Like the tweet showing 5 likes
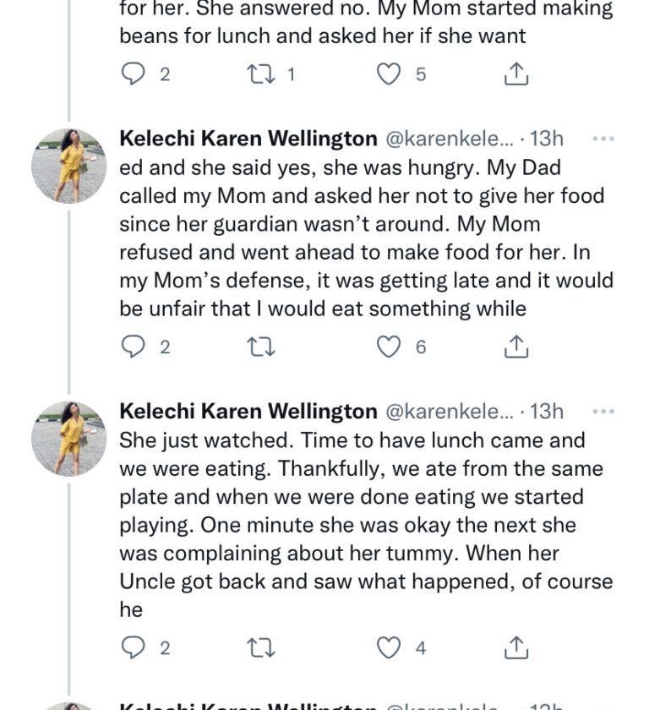This screenshot has height=710, width=649. click(388, 74)
